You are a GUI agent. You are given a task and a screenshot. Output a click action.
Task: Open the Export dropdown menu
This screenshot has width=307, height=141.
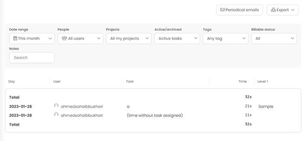coord(282,10)
